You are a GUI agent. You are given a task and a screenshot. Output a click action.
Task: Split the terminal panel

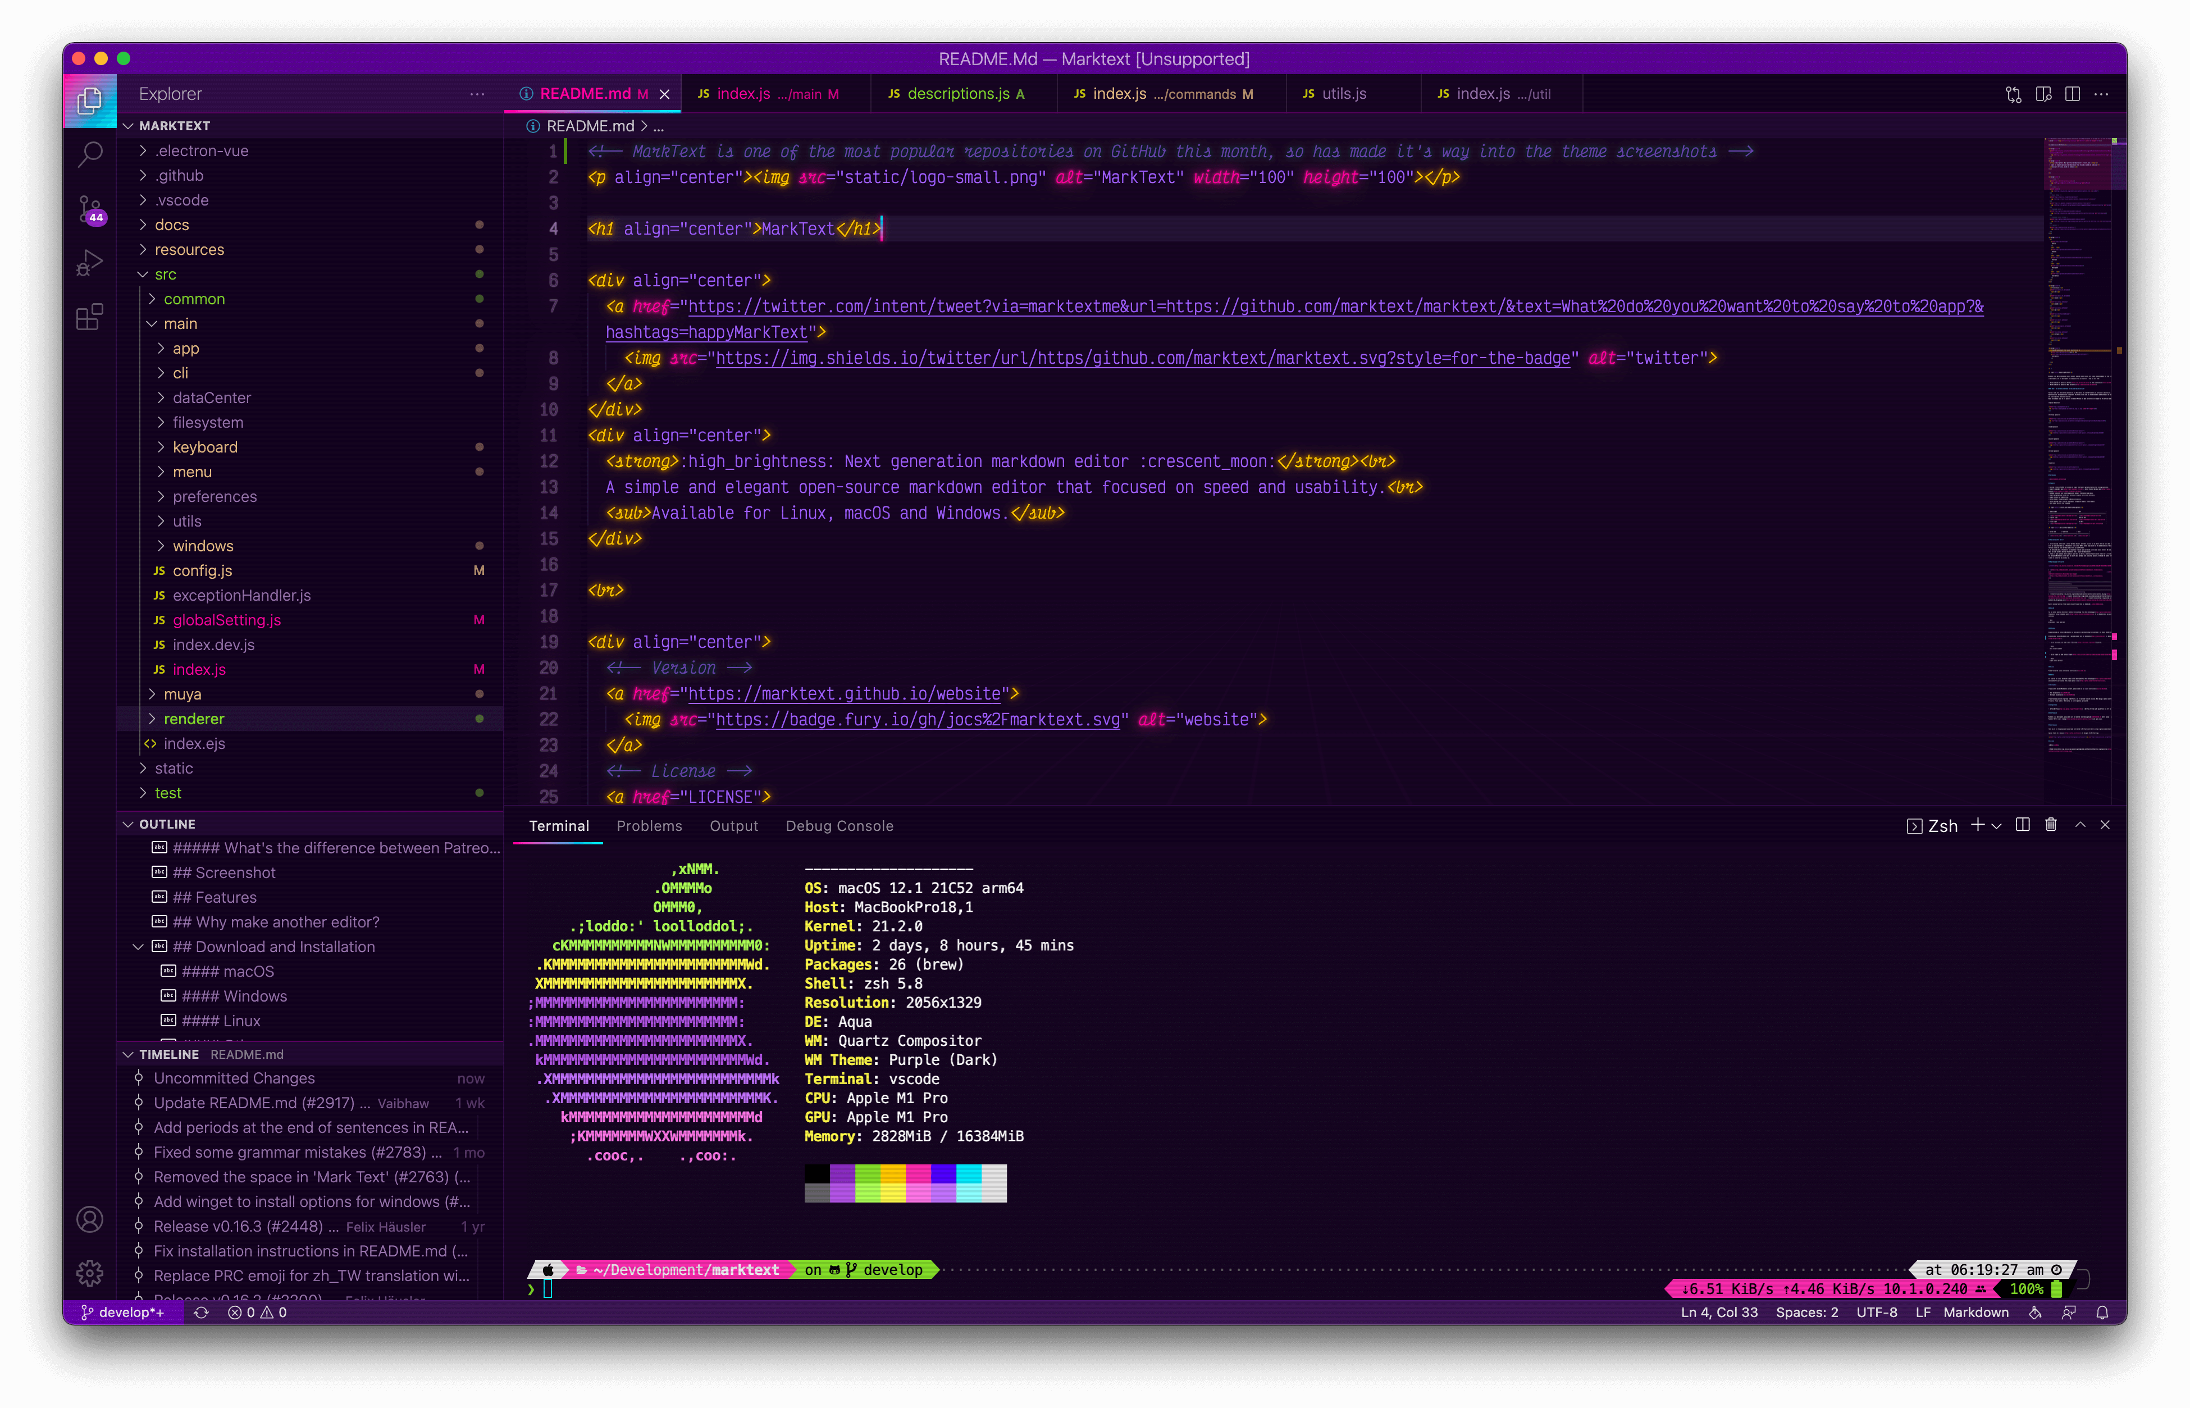point(2023,825)
